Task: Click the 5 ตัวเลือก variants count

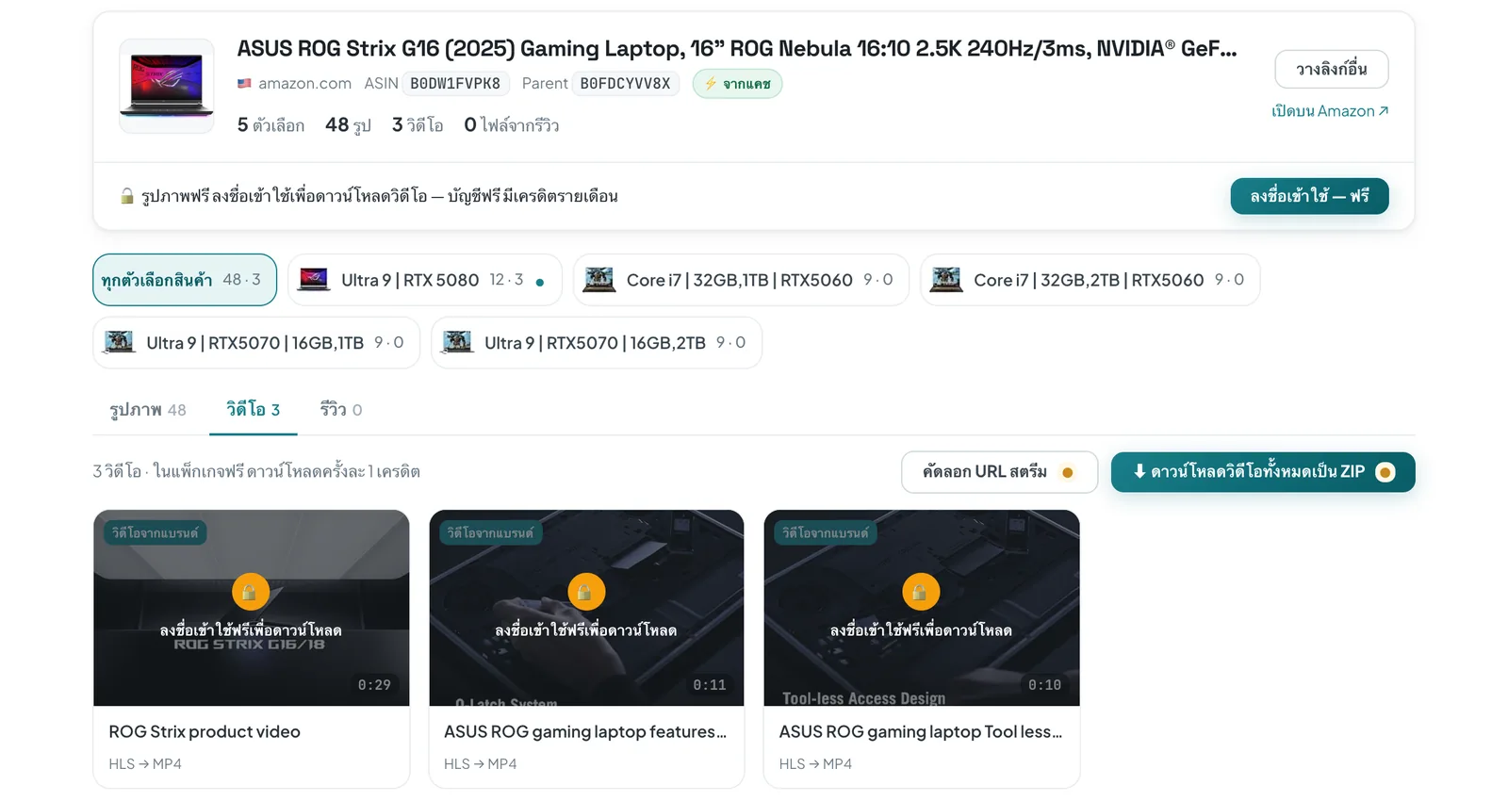Action: pos(270,125)
